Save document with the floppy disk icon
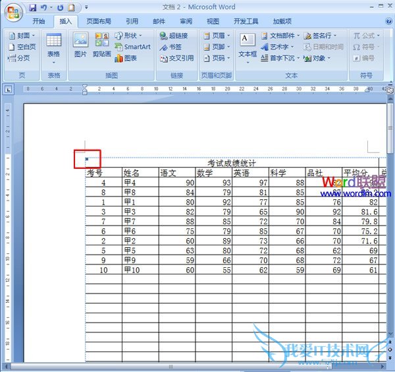The height and width of the screenshot is (372, 395). pyautogui.click(x=32, y=7)
